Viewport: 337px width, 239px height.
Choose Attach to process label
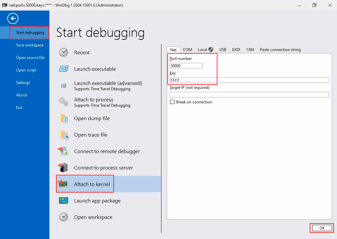94,100
